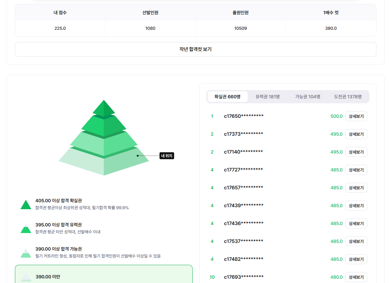
Task: Open 상세보기 for c17436 row
Action: [x=356, y=223]
